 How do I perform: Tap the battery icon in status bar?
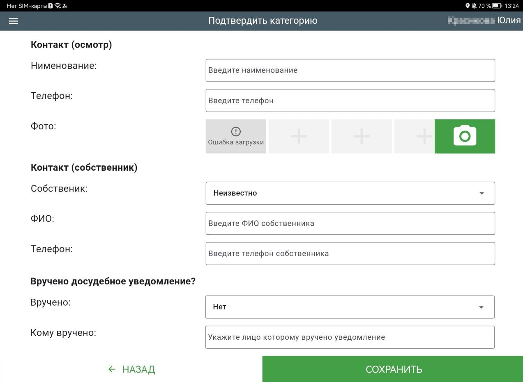tap(497, 6)
